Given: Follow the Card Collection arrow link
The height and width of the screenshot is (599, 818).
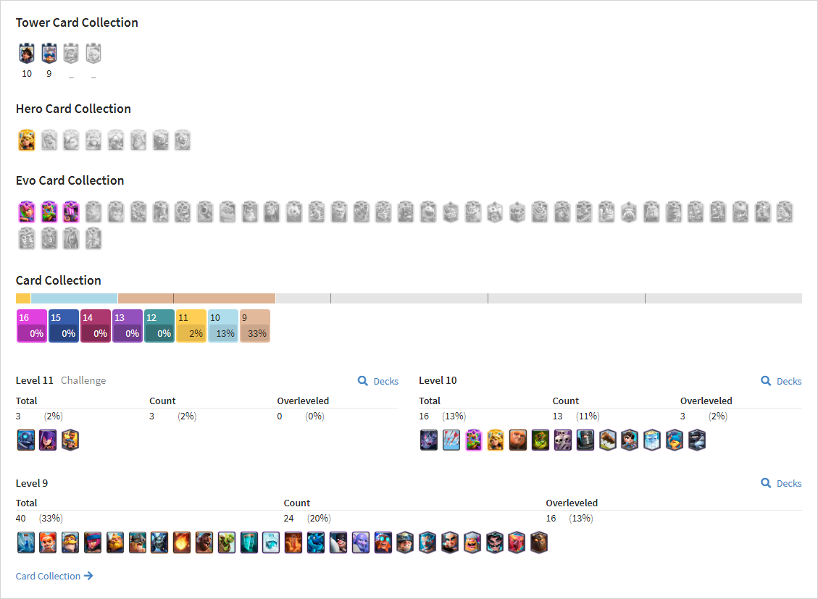Looking at the screenshot, I should tap(54, 576).
